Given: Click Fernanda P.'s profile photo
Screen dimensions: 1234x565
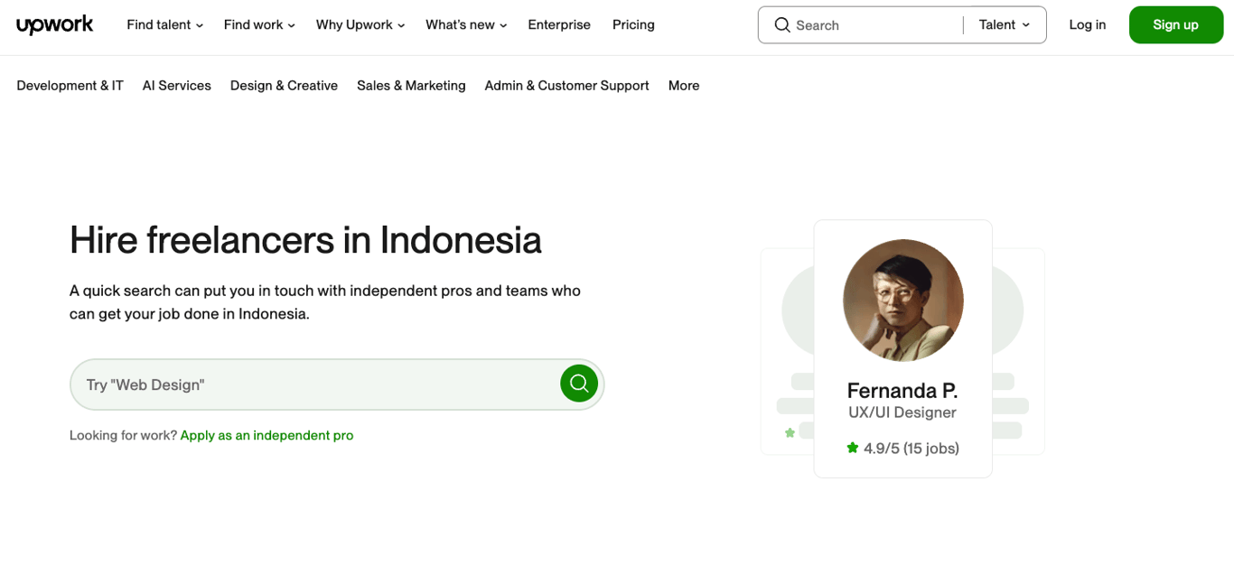Looking at the screenshot, I should click(x=902, y=300).
